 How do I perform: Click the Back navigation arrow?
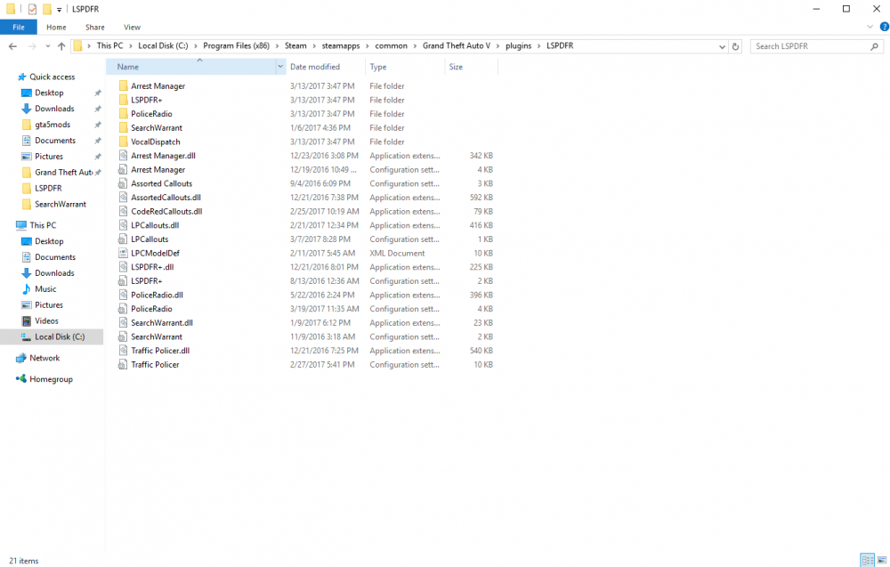tap(12, 46)
